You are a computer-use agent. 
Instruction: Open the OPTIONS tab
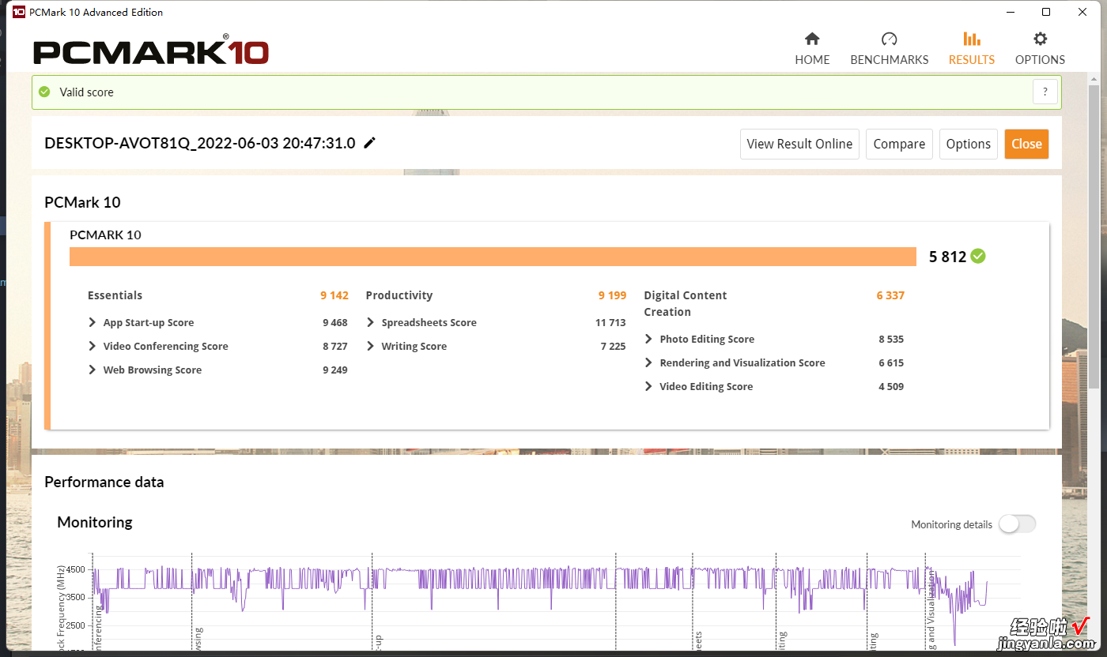pos(1040,49)
